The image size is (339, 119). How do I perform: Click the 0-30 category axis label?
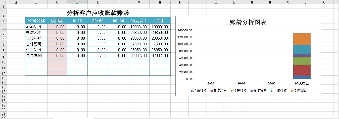coord(211,83)
